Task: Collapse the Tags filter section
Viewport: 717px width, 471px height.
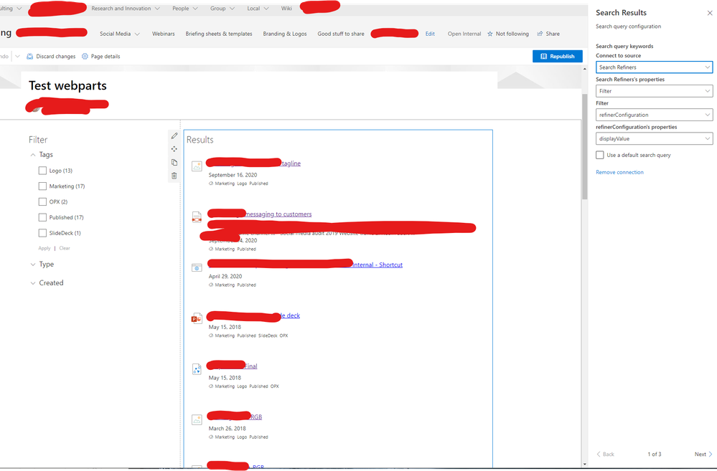Action: tap(32, 154)
